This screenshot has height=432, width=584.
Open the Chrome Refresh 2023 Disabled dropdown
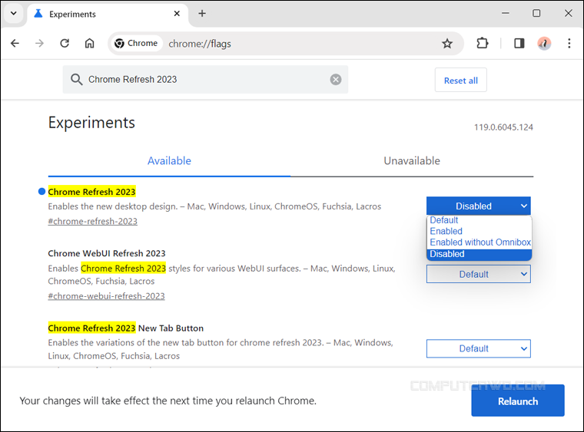(479, 206)
